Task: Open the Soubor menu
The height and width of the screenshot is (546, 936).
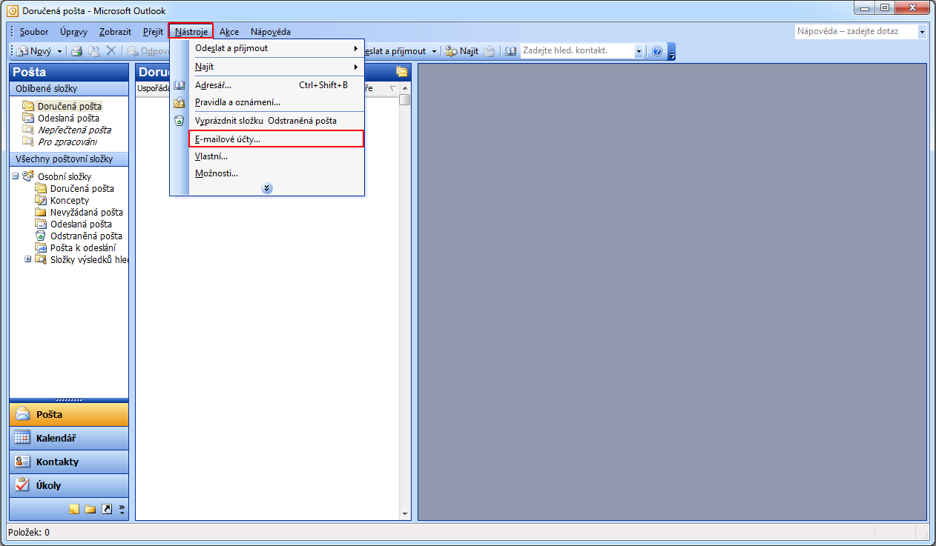Action: [34, 32]
